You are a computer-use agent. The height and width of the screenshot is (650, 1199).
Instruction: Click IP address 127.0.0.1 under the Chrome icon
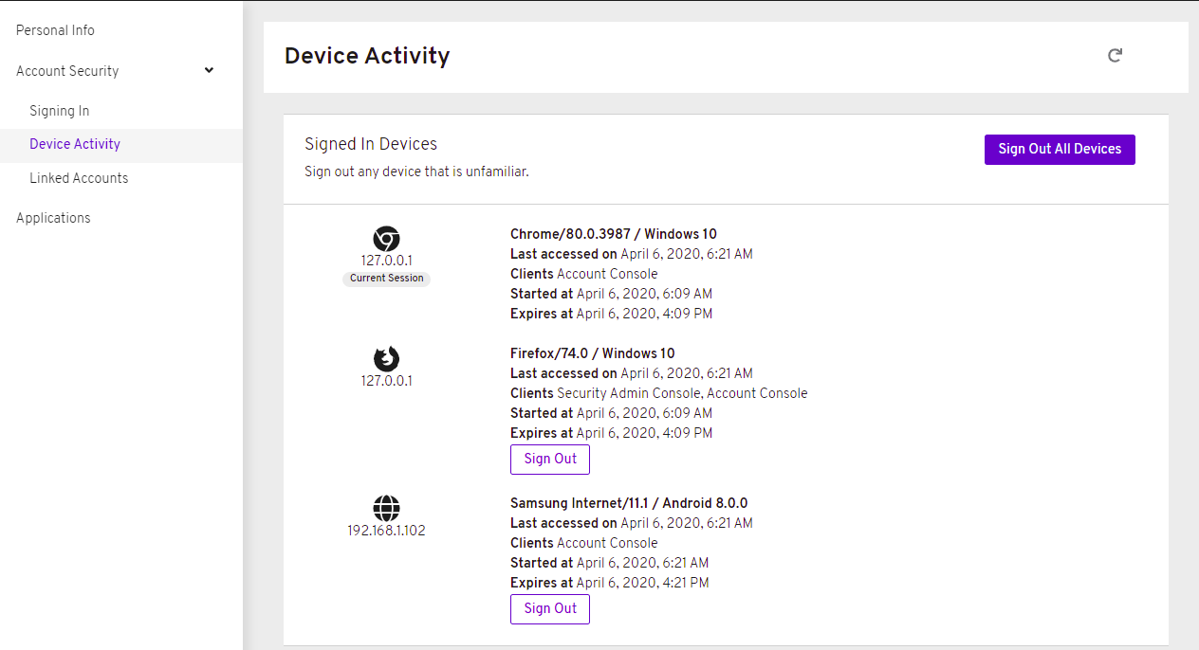point(386,261)
